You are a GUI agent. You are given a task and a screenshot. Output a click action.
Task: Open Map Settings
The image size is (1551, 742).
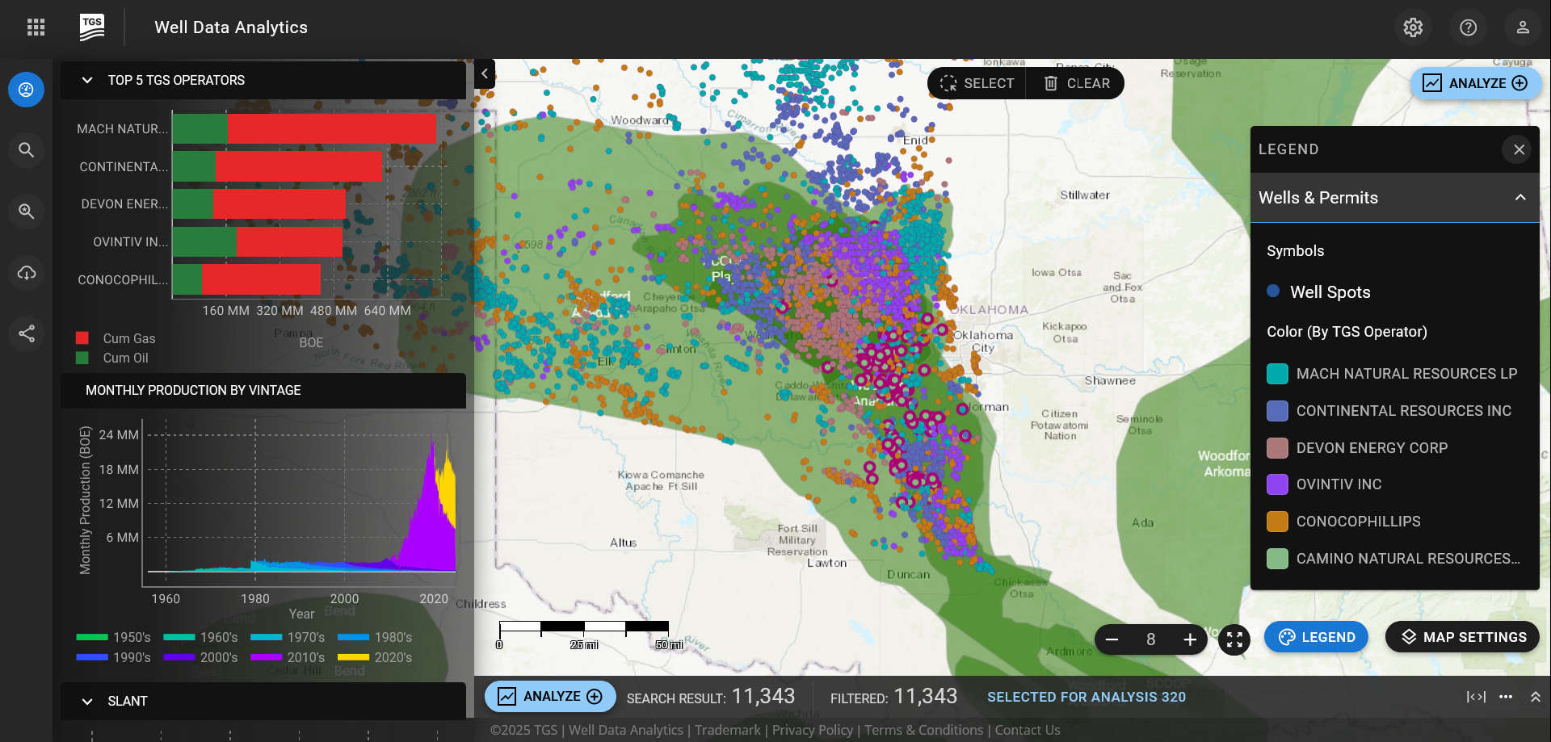pyautogui.click(x=1462, y=637)
